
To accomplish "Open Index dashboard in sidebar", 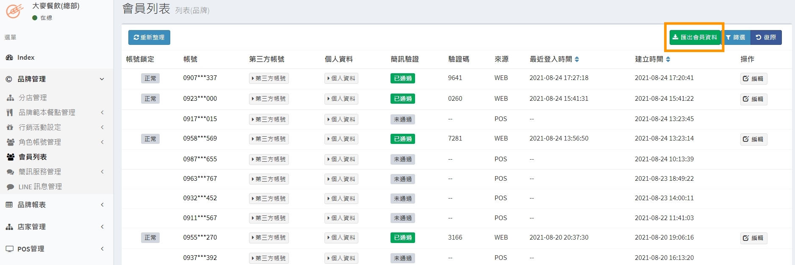I will click(26, 58).
